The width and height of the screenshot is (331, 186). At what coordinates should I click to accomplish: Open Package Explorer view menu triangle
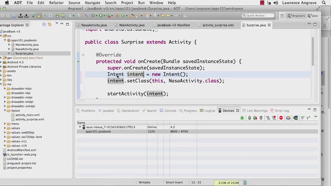[57, 23]
